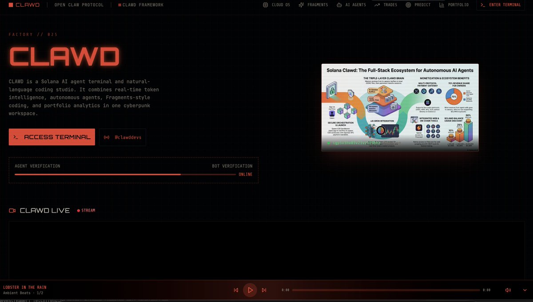Image resolution: width=533 pixels, height=302 pixels.
Task: Skip to the previous track
Action: coord(236,290)
